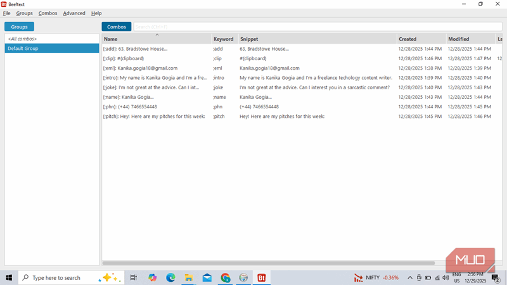Sort combos by the Name column header
This screenshot has height=285, width=507.
point(155,39)
